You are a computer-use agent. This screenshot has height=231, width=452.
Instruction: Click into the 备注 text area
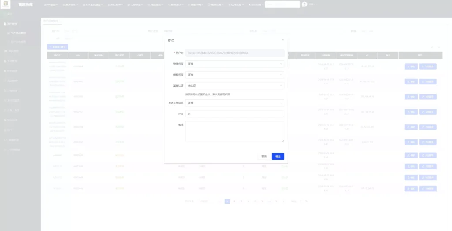(235, 132)
